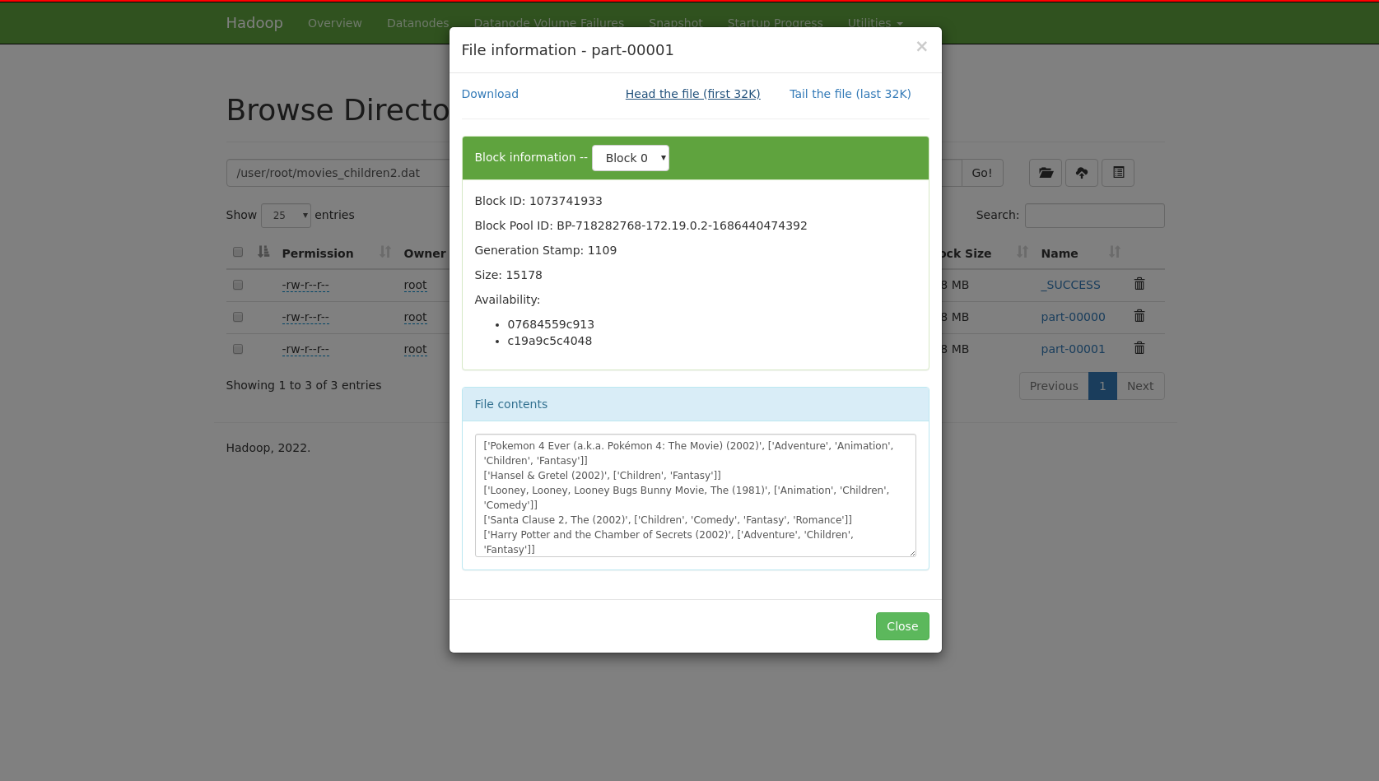Expand the Utilities menu

coord(875,23)
